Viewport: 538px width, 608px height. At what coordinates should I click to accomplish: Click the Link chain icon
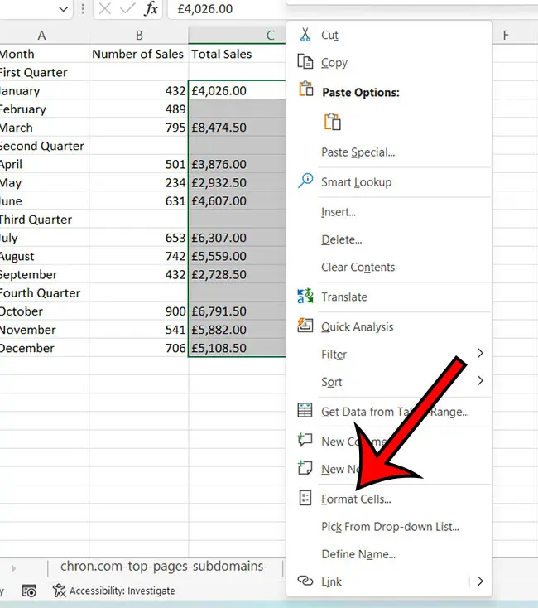305,581
